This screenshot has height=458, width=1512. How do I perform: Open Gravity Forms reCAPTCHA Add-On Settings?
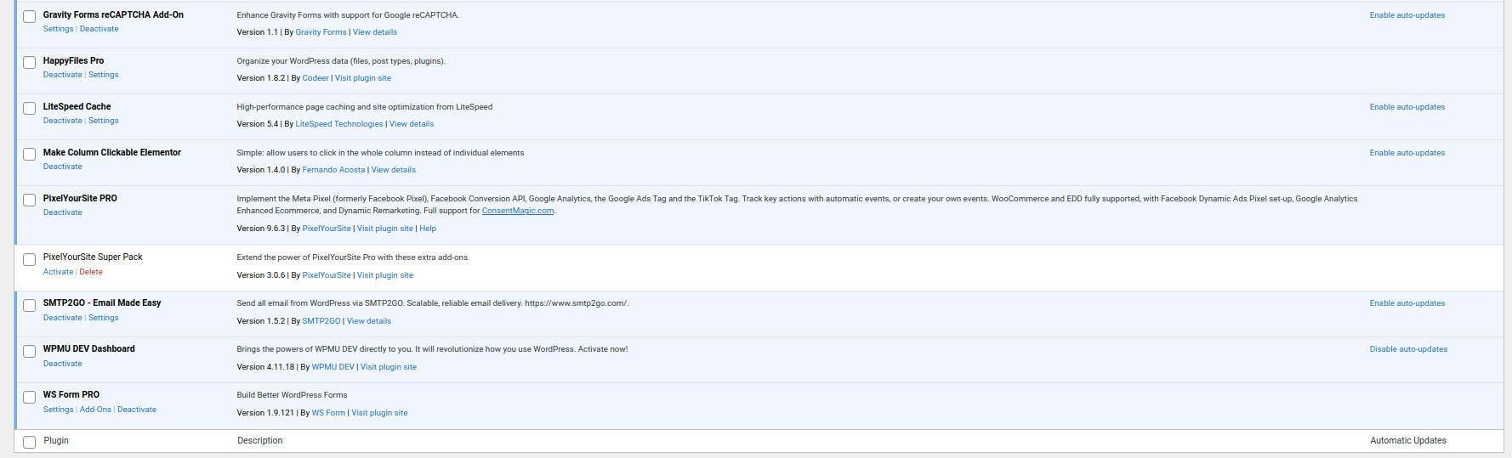pos(58,29)
